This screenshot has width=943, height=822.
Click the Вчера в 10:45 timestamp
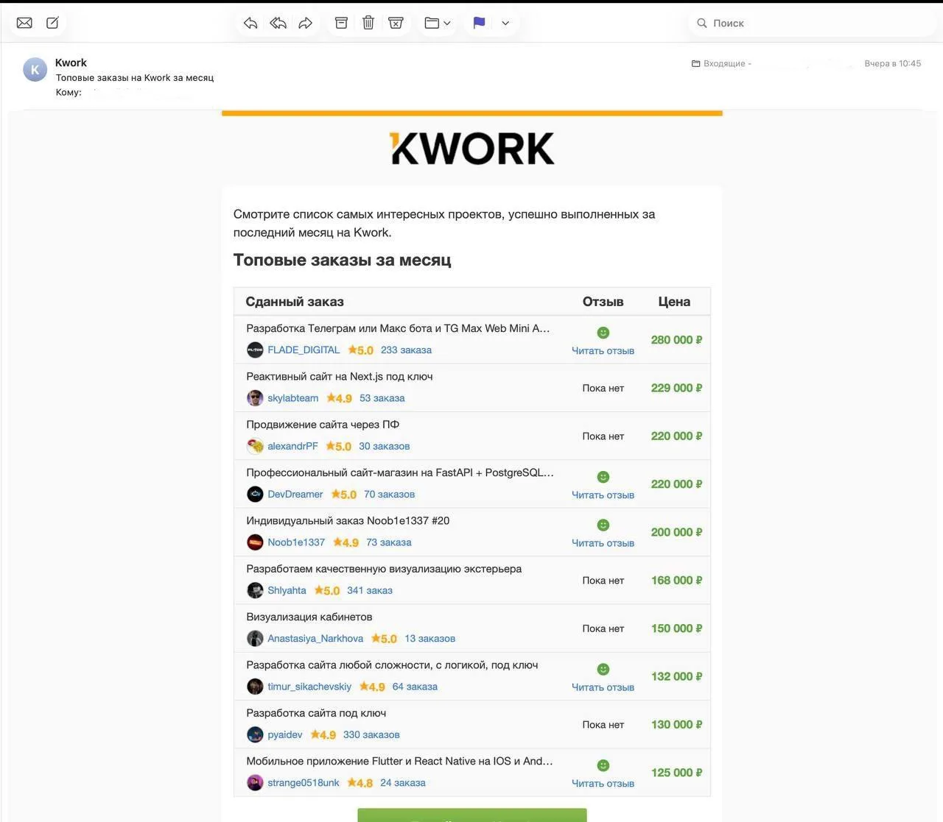tap(893, 63)
